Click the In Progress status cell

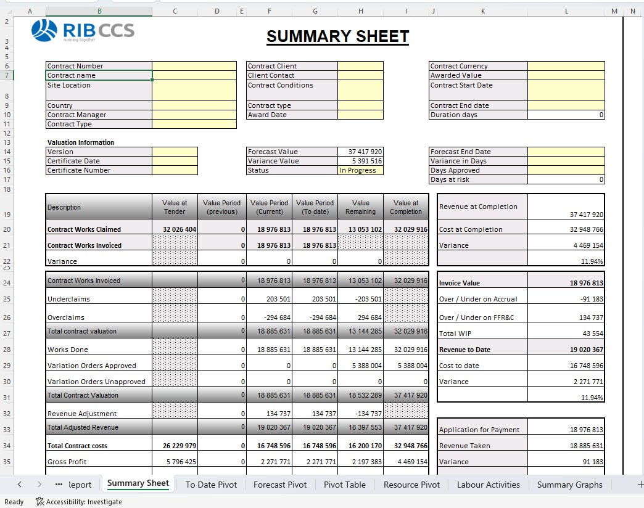tap(360, 170)
